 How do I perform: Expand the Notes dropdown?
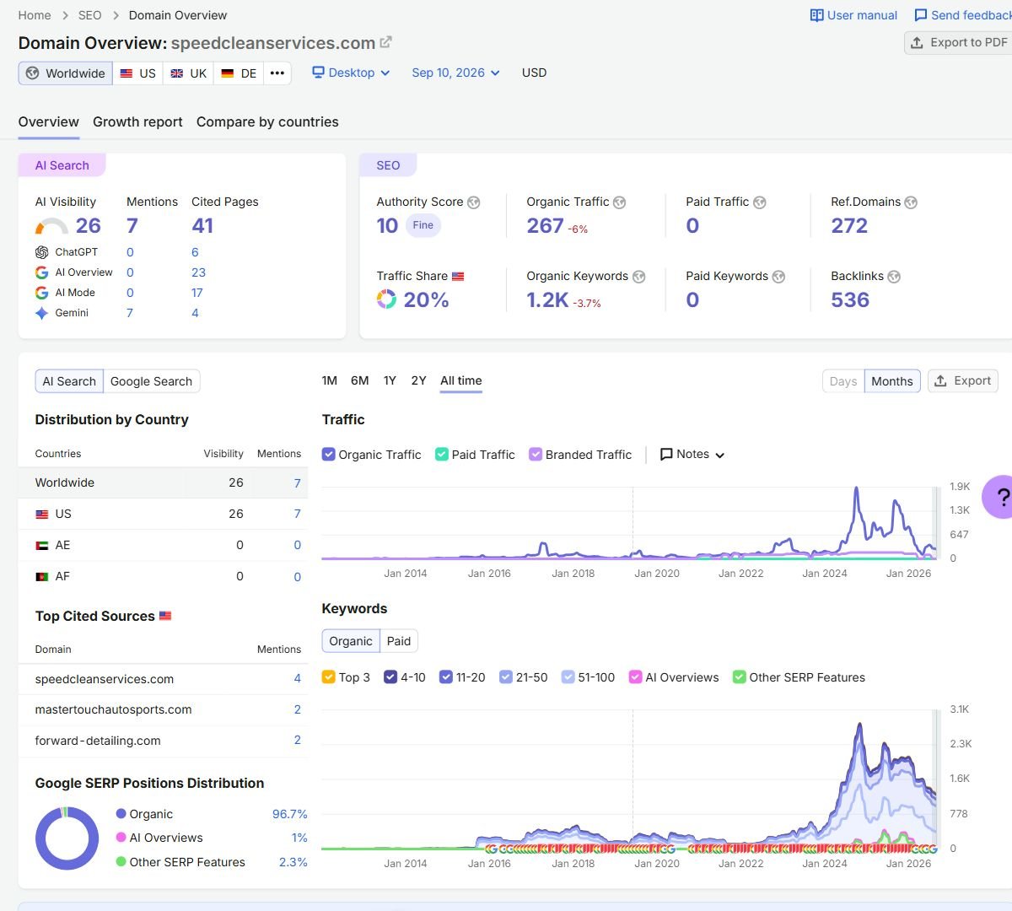[x=692, y=455]
